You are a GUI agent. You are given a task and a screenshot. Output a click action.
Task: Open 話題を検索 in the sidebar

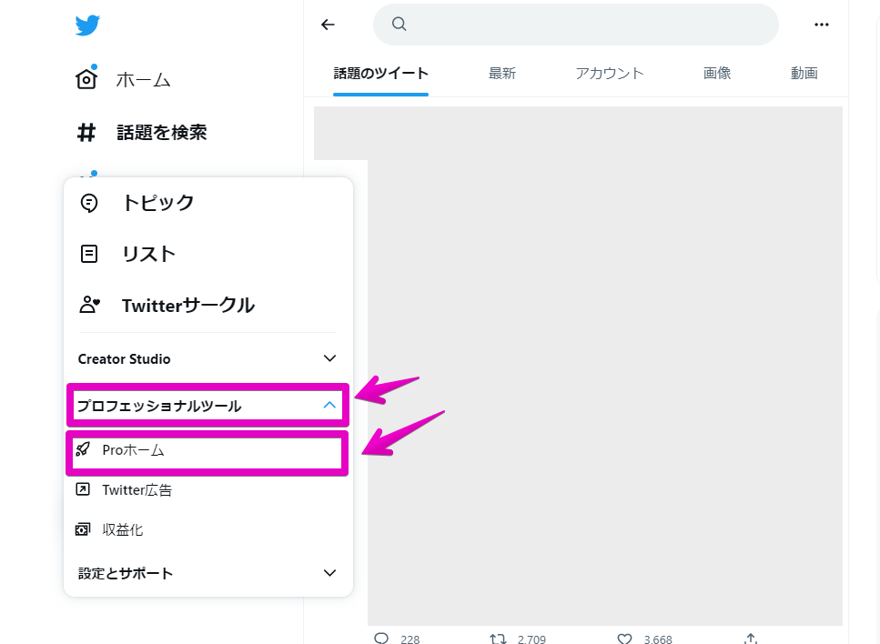click(x=162, y=133)
